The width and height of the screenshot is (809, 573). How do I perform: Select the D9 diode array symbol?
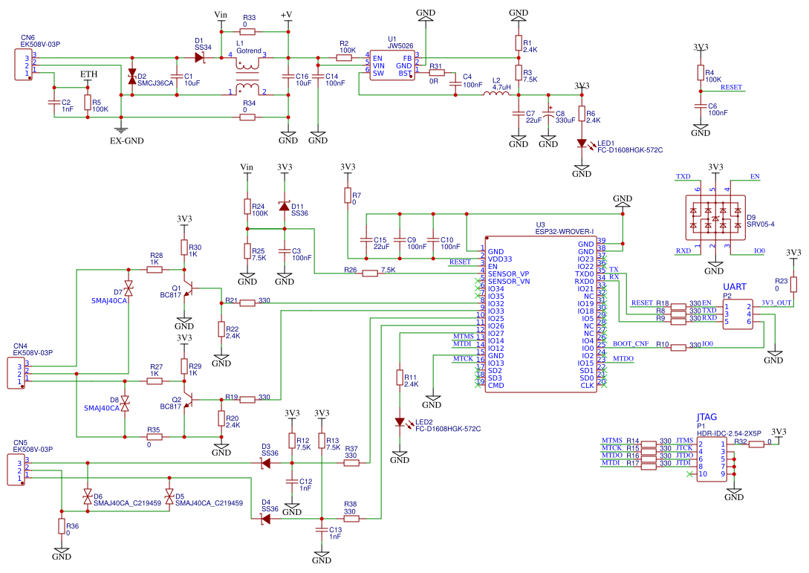point(715,217)
